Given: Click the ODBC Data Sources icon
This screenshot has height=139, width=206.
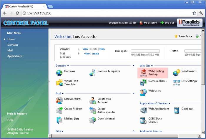Looking at the screenshot, I should coord(144,120).
